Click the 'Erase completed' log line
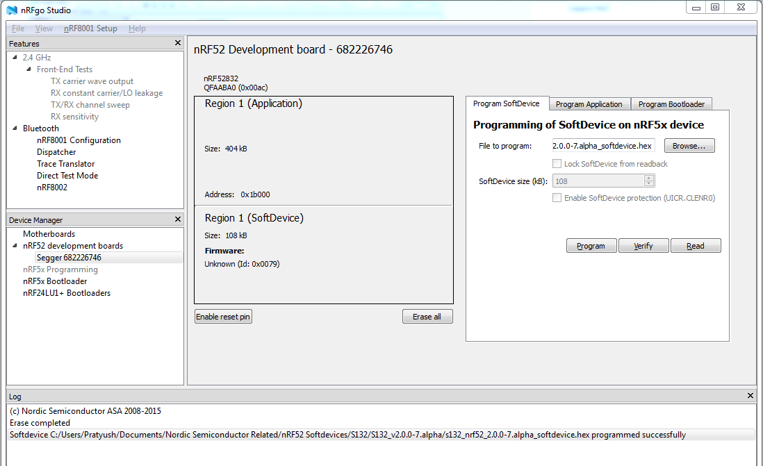This screenshot has height=466, width=763. [40, 423]
